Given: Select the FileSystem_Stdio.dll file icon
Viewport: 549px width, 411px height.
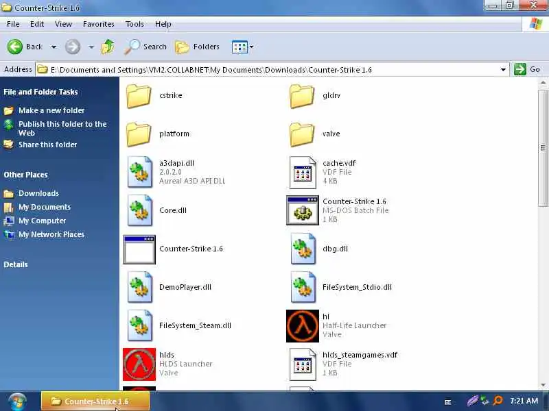Looking at the screenshot, I should point(303,287).
